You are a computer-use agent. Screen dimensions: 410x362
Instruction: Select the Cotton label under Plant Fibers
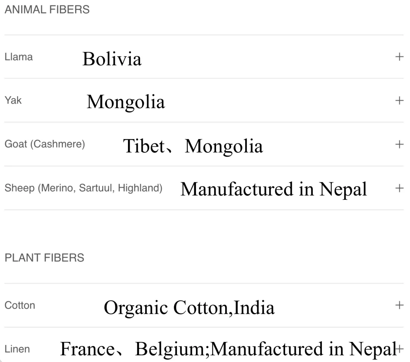[x=20, y=306]
